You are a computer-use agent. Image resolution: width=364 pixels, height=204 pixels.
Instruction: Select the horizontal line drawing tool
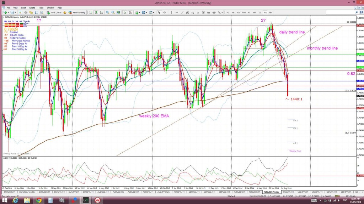pos(177,12)
